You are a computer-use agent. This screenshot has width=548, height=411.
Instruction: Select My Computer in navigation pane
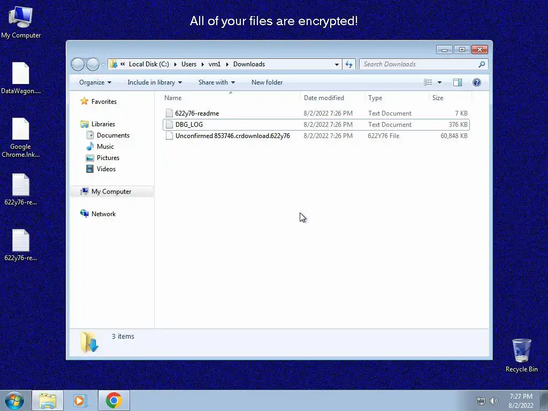click(111, 192)
